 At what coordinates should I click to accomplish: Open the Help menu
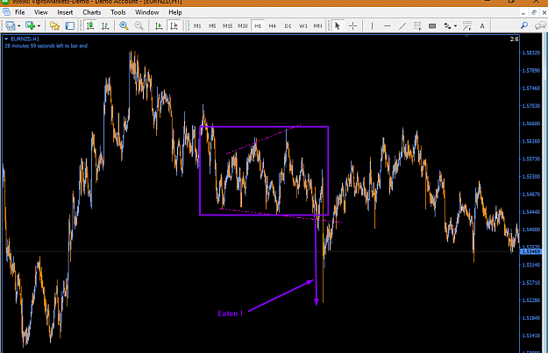175,12
